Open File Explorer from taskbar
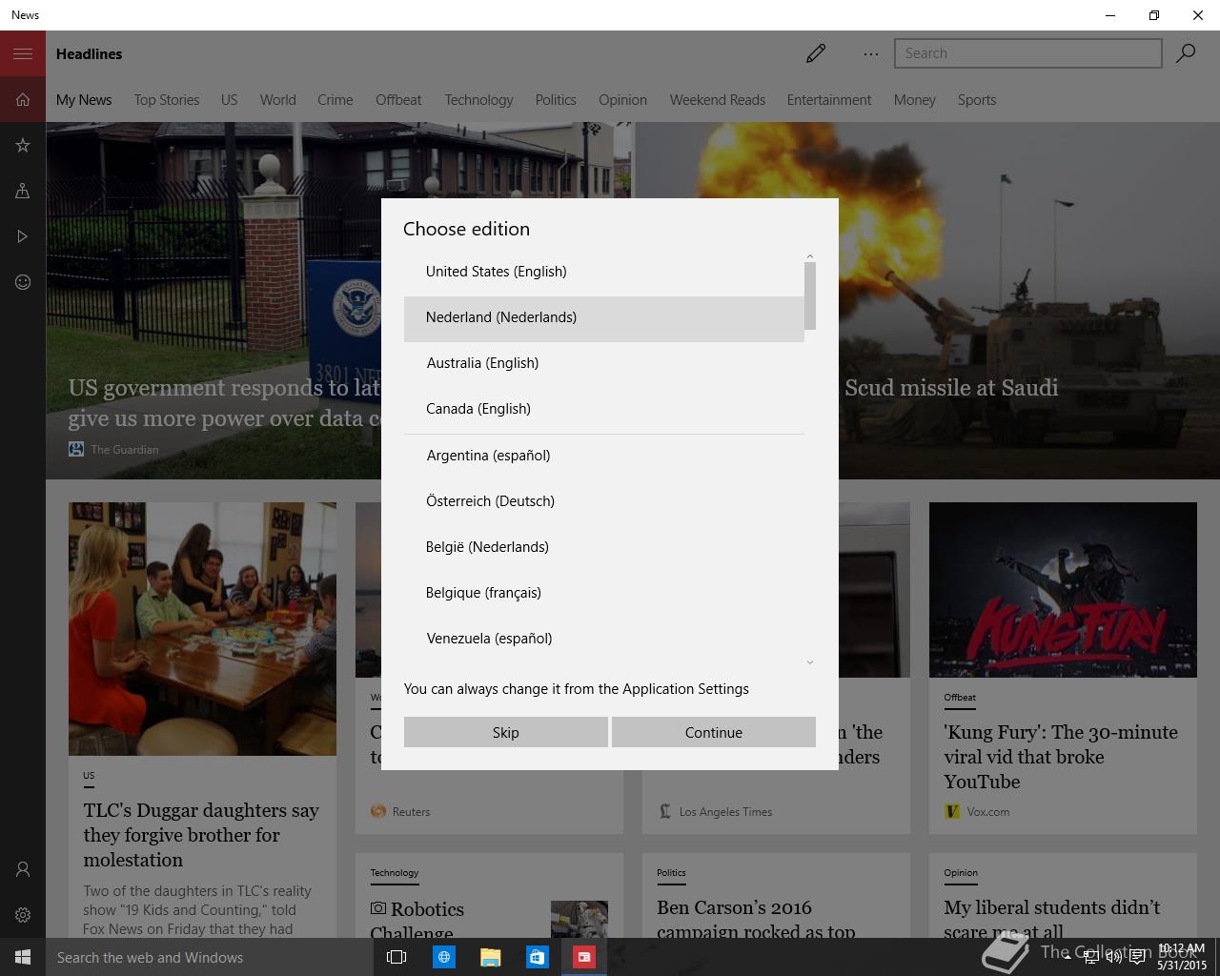 (x=490, y=957)
